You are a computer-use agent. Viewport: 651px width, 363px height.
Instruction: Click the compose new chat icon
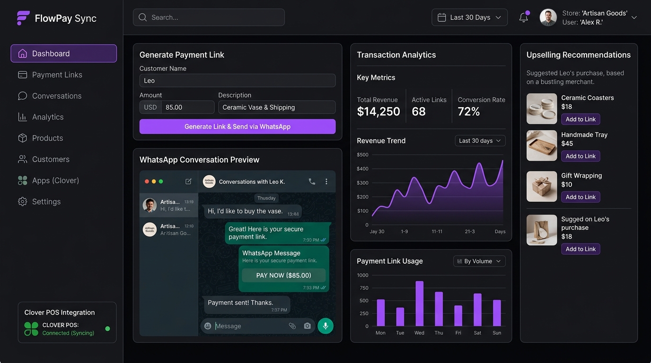point(188,181)
